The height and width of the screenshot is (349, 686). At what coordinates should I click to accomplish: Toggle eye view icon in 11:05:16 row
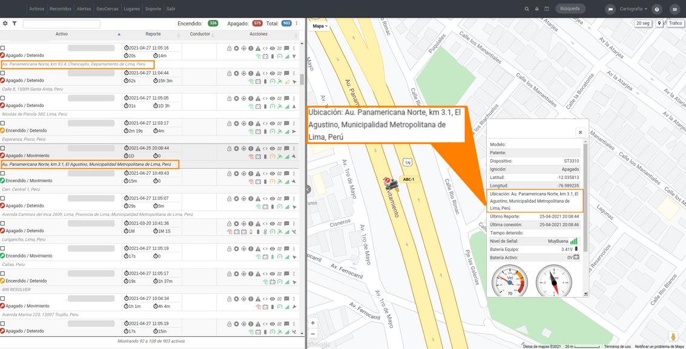point(272,48)
